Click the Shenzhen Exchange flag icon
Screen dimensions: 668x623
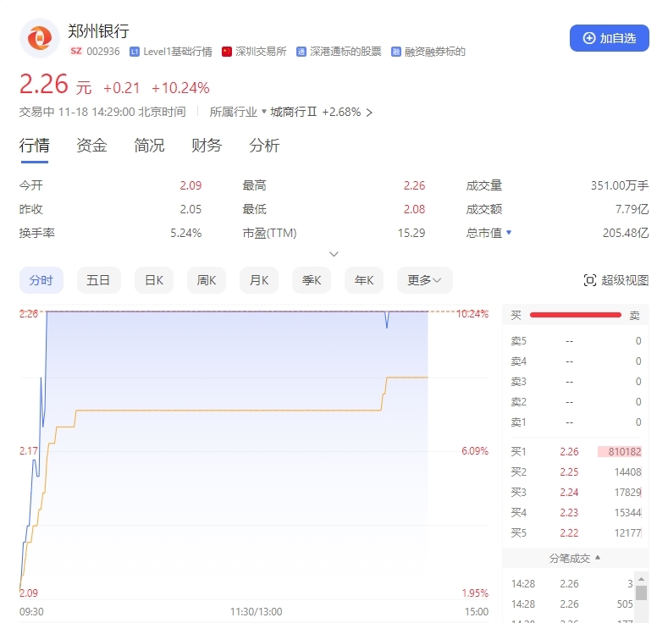click(227, 52)
